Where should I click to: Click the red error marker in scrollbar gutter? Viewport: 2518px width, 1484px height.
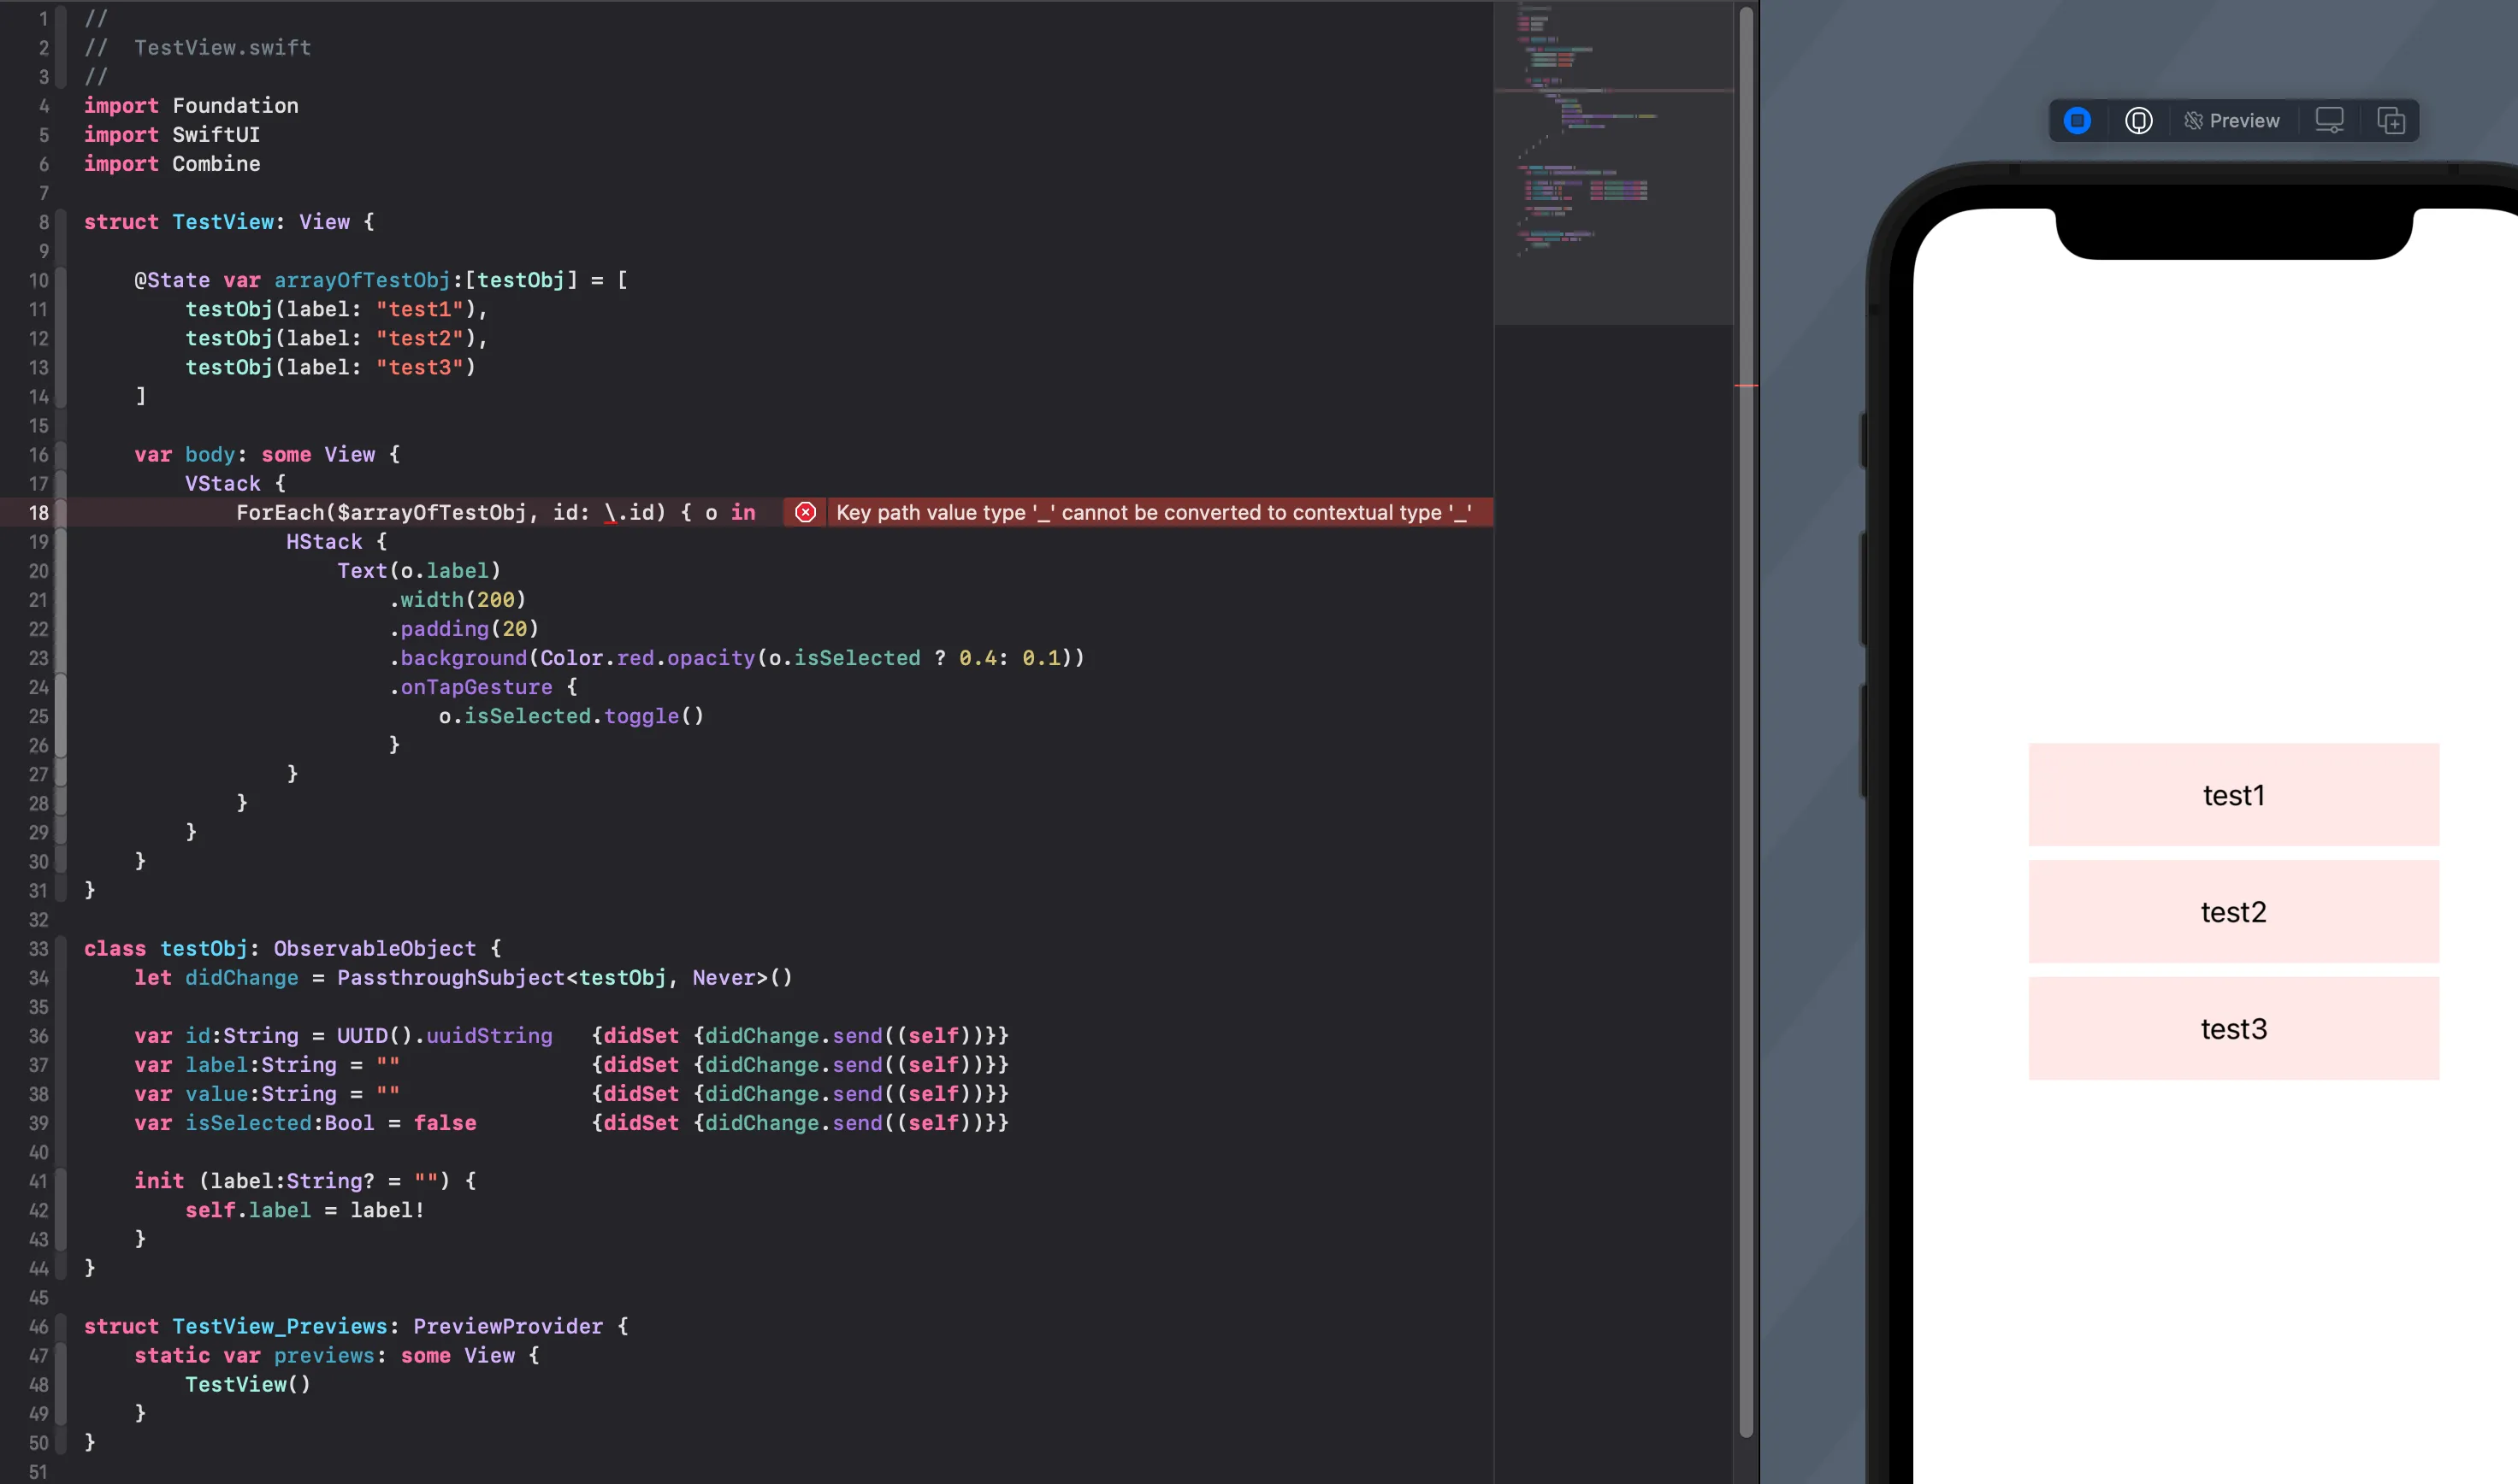coord(1746,385)
